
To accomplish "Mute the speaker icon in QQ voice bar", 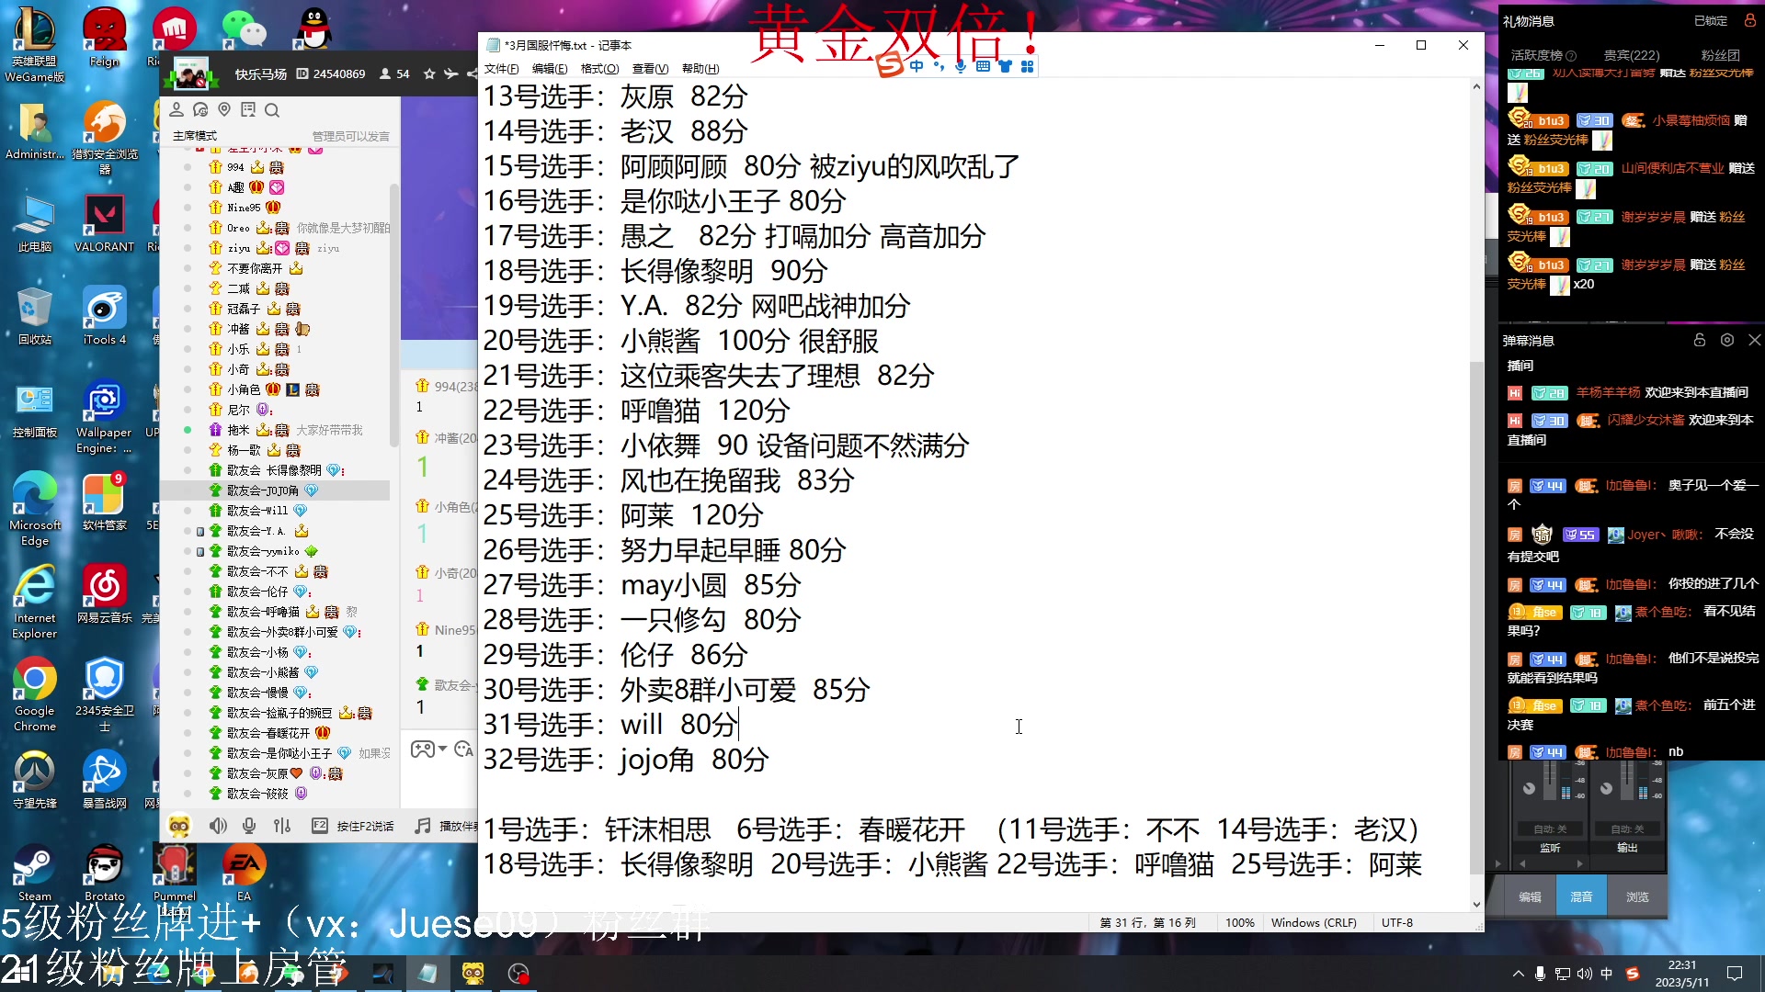I will pos(218,826).
